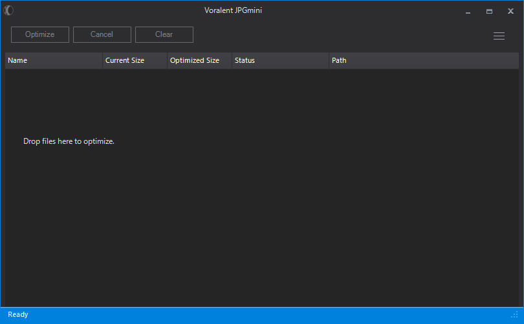
Task: Click the Clear button
Action: pos(164,34)
